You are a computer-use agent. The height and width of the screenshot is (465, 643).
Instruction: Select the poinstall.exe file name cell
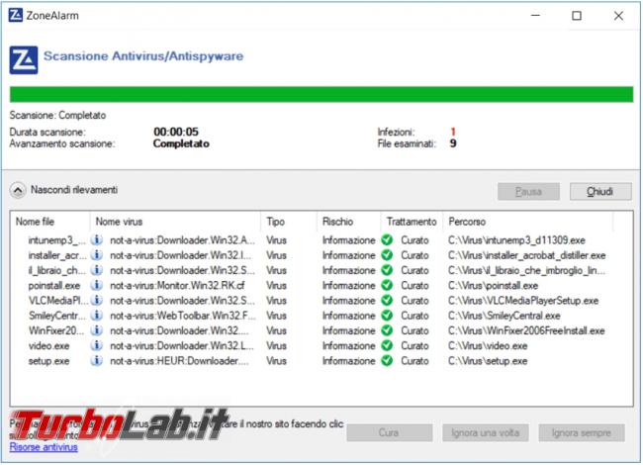pyautogui.click(x=54, y=285)
